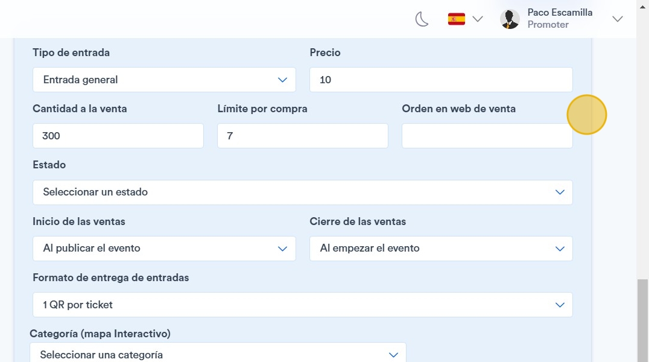Click chevron in Al empezar el evento

pos(560,249)
